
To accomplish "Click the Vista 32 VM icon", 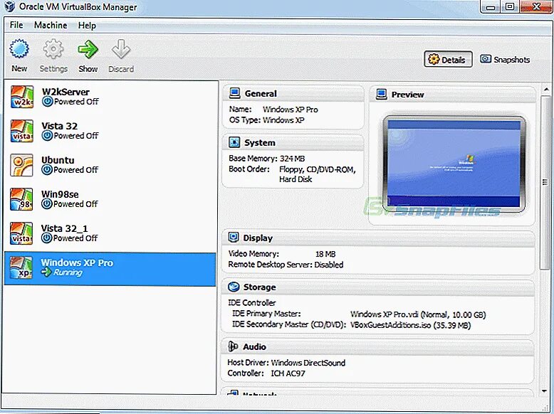I will coord(21,131).
